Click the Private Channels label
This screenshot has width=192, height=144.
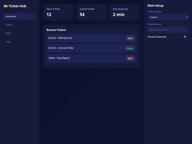(157, 37)
